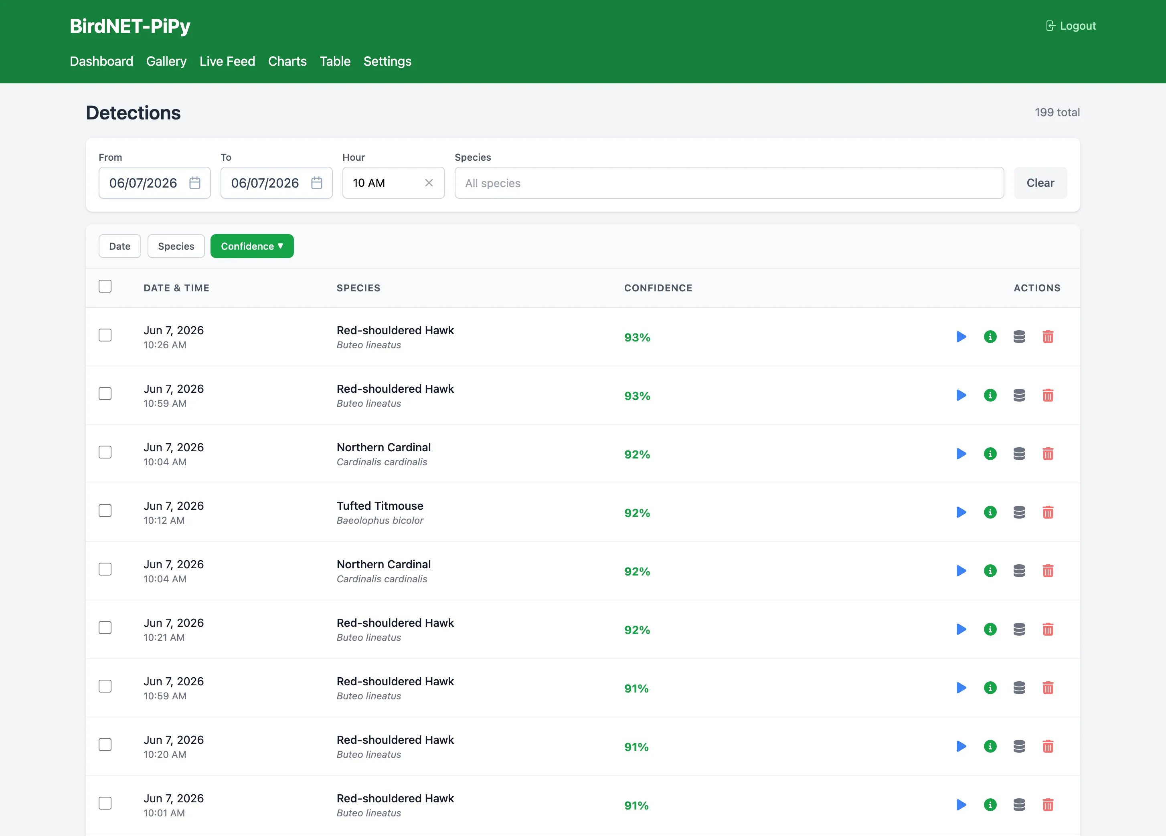Open the From date calendar picker
Screen dimensions: 1166x836
pyautogui.click(x=195, y=183)
